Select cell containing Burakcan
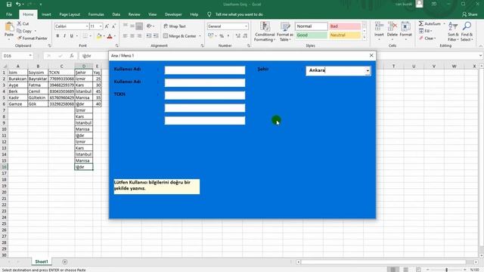The height and width of the screenshot is (272, 484). tap(17, 79)
